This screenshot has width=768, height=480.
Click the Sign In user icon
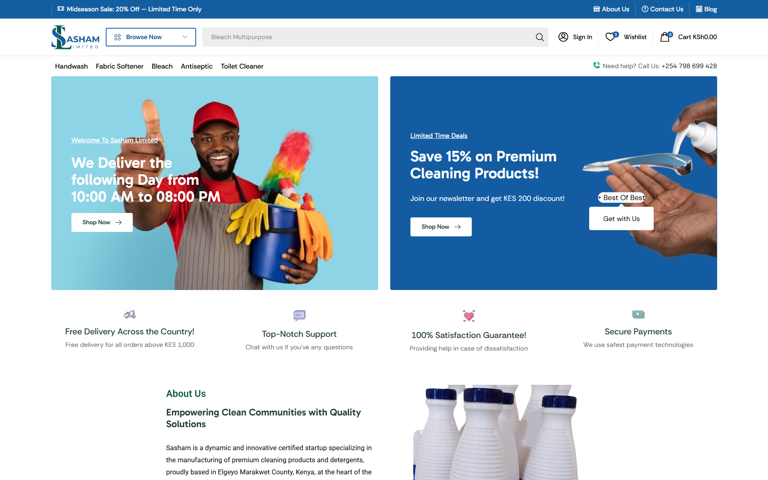point(563,37)
